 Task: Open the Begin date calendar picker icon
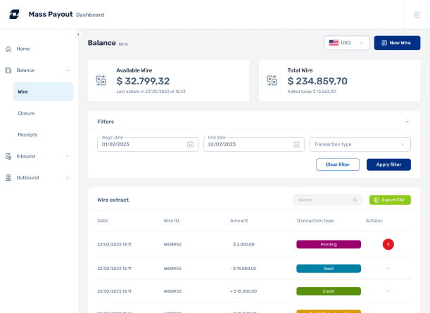(x=189, y=144)
